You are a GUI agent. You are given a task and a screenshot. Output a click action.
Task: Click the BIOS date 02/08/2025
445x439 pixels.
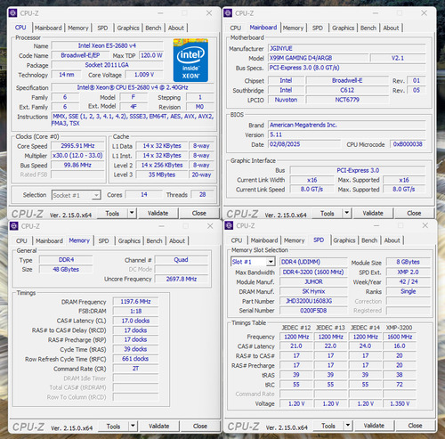[304, 144]
